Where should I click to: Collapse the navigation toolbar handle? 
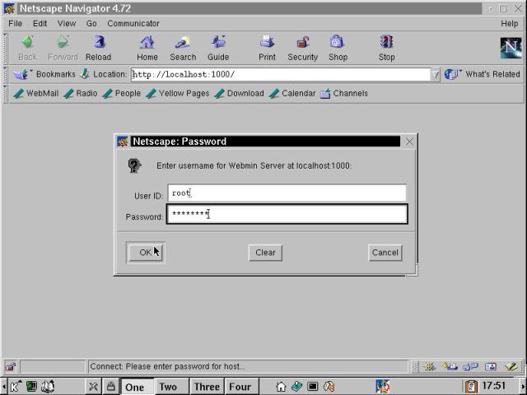click(5, 49)
